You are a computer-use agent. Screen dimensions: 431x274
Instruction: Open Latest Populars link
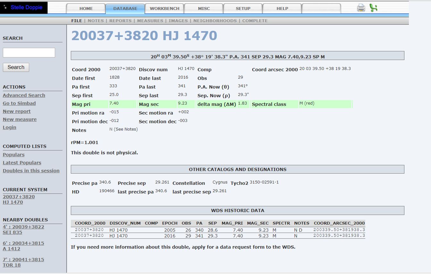(x=22, y=163)
